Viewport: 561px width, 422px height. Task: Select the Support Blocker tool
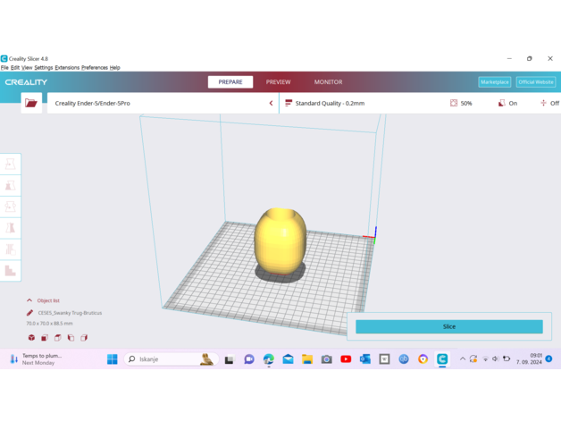[x=10, y=270]
